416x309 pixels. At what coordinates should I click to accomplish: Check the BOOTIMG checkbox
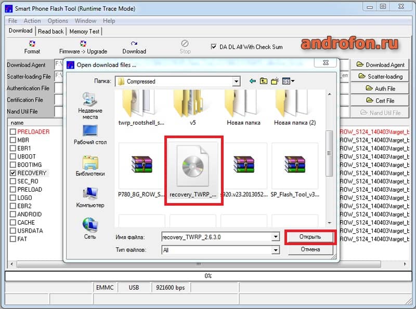[12, 165]
